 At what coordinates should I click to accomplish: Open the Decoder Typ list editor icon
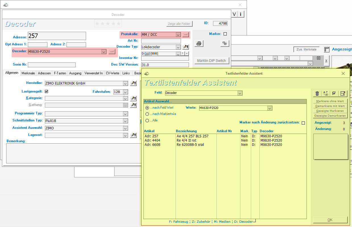[186, 47]
